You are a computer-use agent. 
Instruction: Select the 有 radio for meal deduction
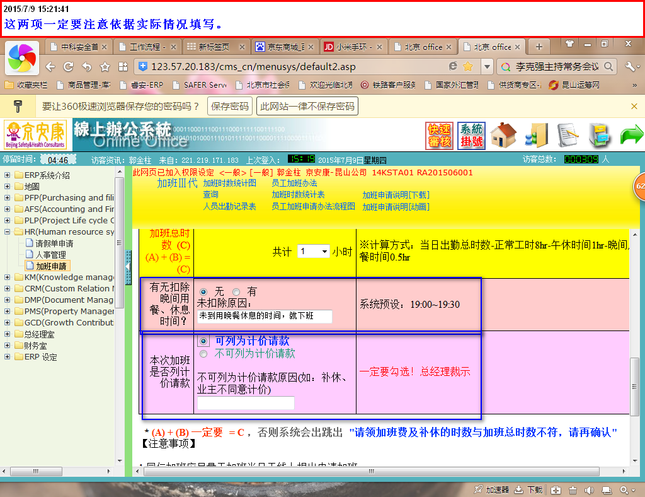click(x=237, y=292)
